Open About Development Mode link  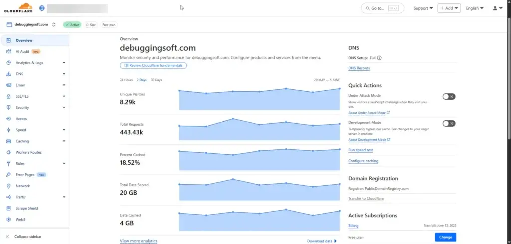369,140
